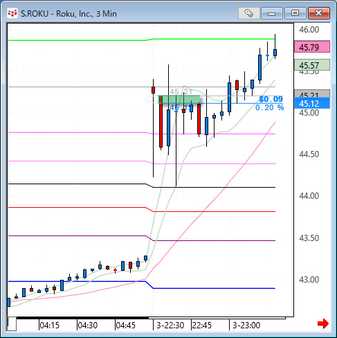Click the $0.09 profit label
This screenshot has width=337, height=338.
(x=271, y=99)
